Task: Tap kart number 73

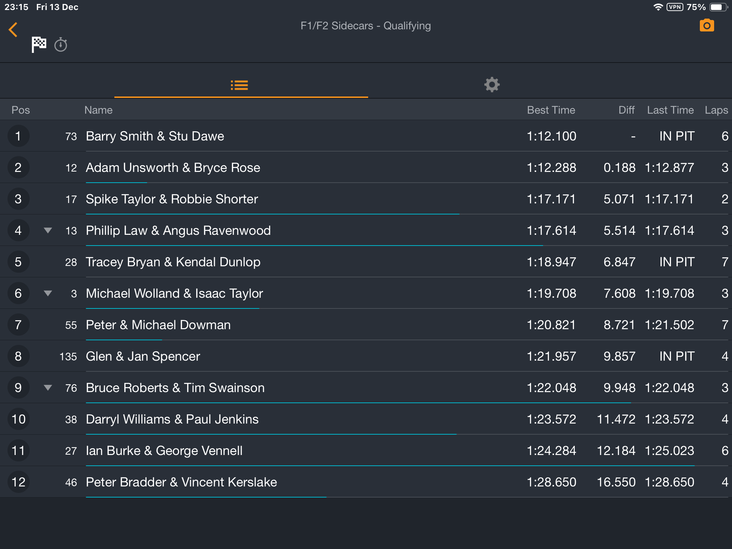Action: coord(71,137)
